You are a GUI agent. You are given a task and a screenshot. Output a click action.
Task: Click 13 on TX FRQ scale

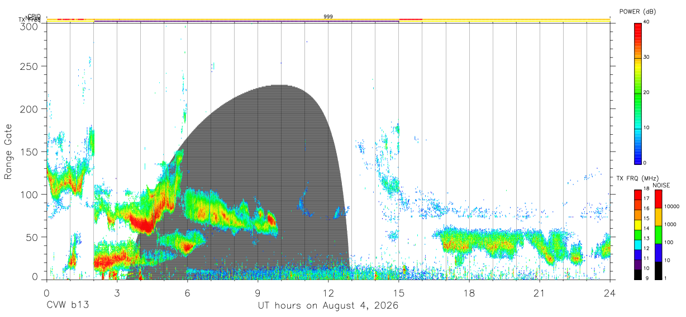[x=646, y=239]
